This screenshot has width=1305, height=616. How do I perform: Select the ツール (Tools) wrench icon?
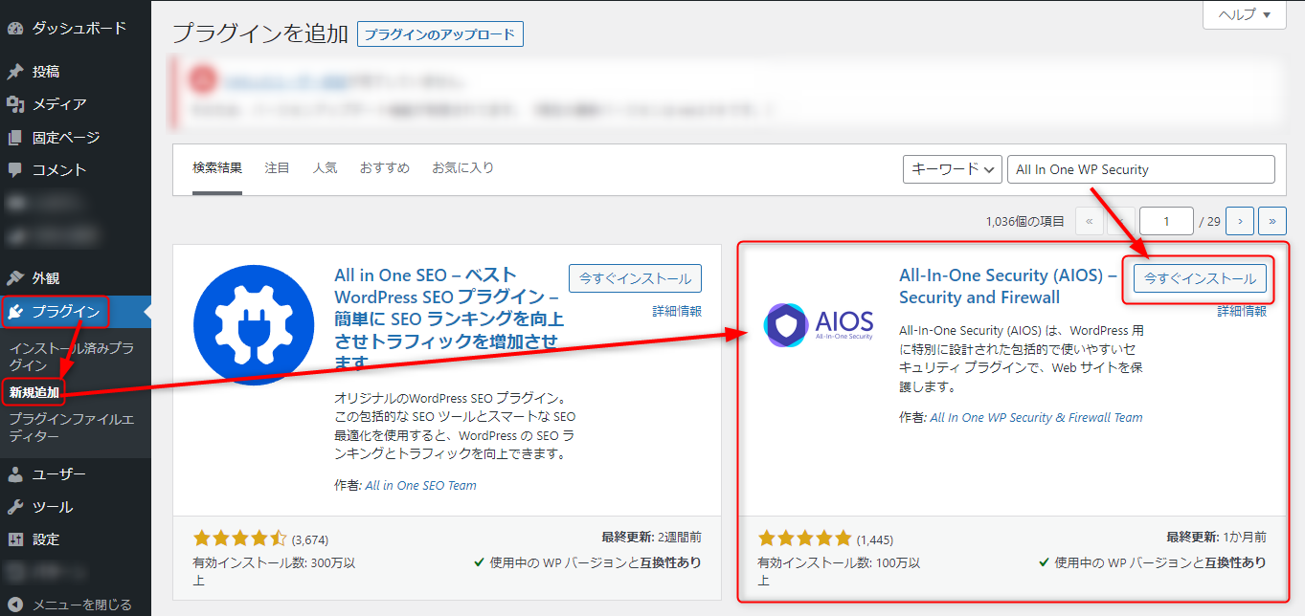(x=15, y=506)
